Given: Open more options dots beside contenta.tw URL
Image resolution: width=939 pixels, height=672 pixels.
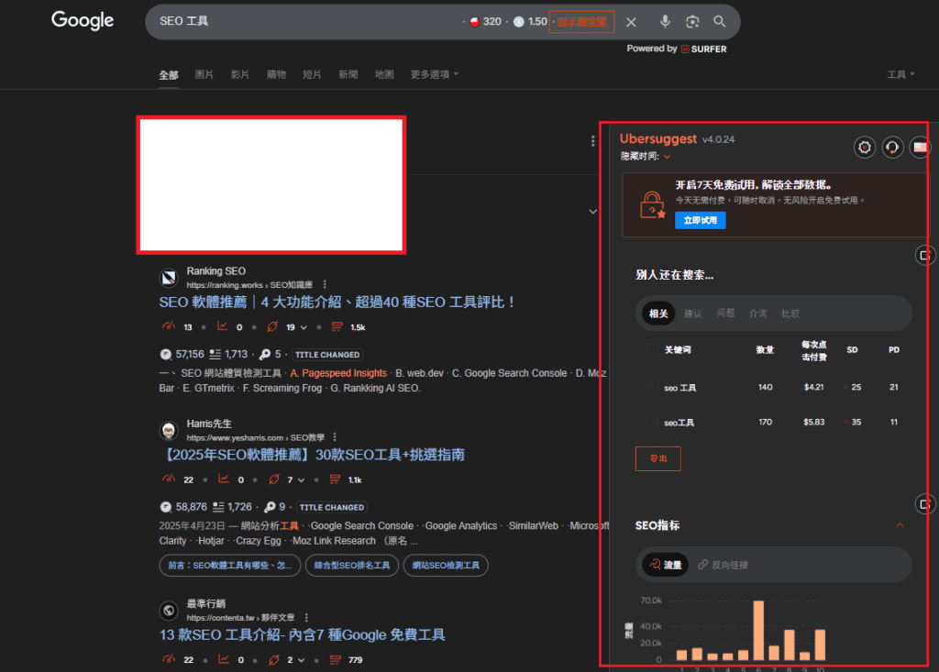Looking at the screenshot, I should pyautogui.click(x=306, y=618).
